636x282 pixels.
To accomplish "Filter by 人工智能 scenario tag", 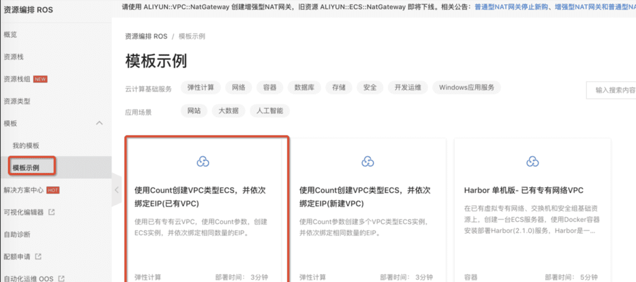I will click(270, 111).
